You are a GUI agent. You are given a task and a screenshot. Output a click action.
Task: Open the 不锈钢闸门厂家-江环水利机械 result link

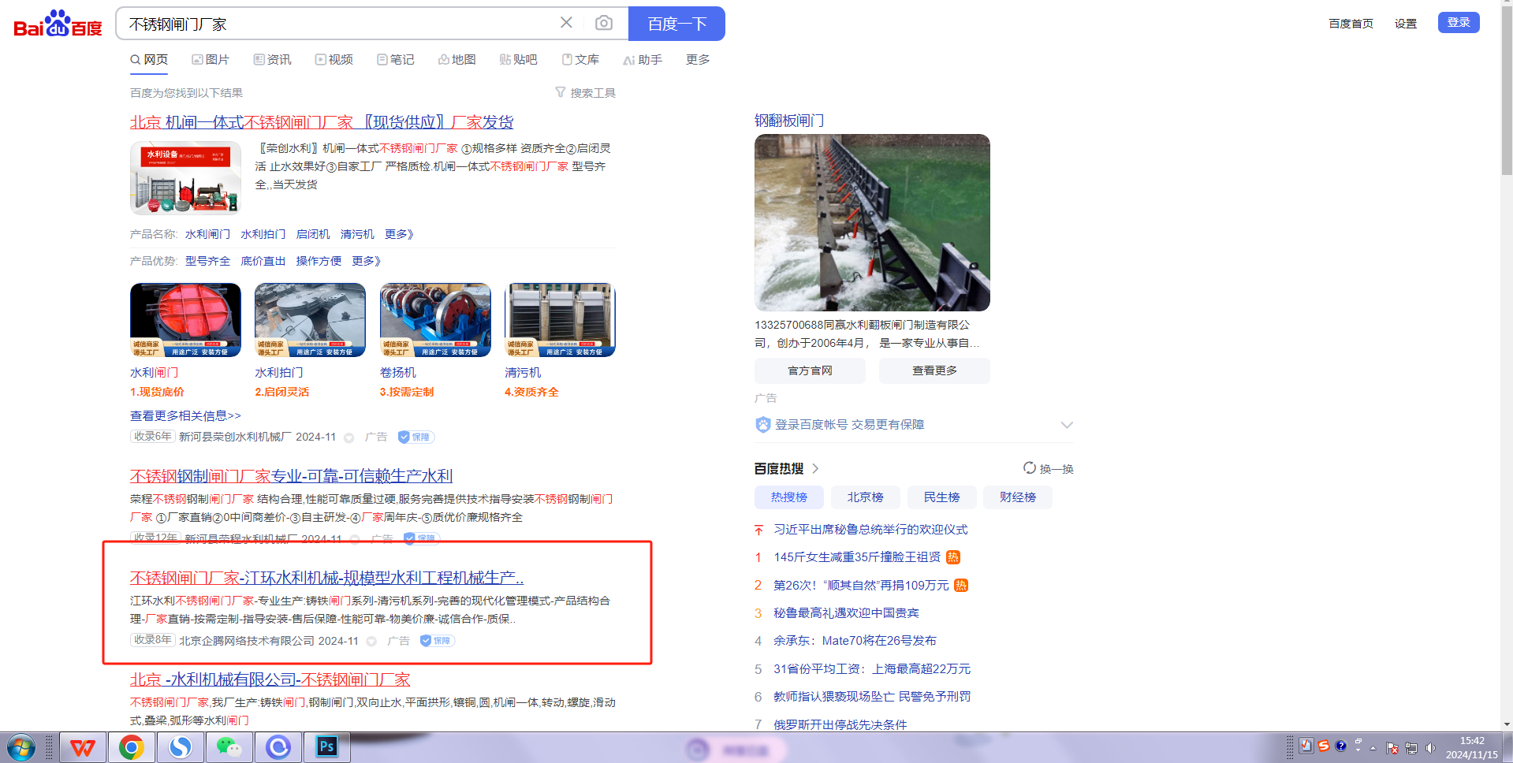[326, 578]
